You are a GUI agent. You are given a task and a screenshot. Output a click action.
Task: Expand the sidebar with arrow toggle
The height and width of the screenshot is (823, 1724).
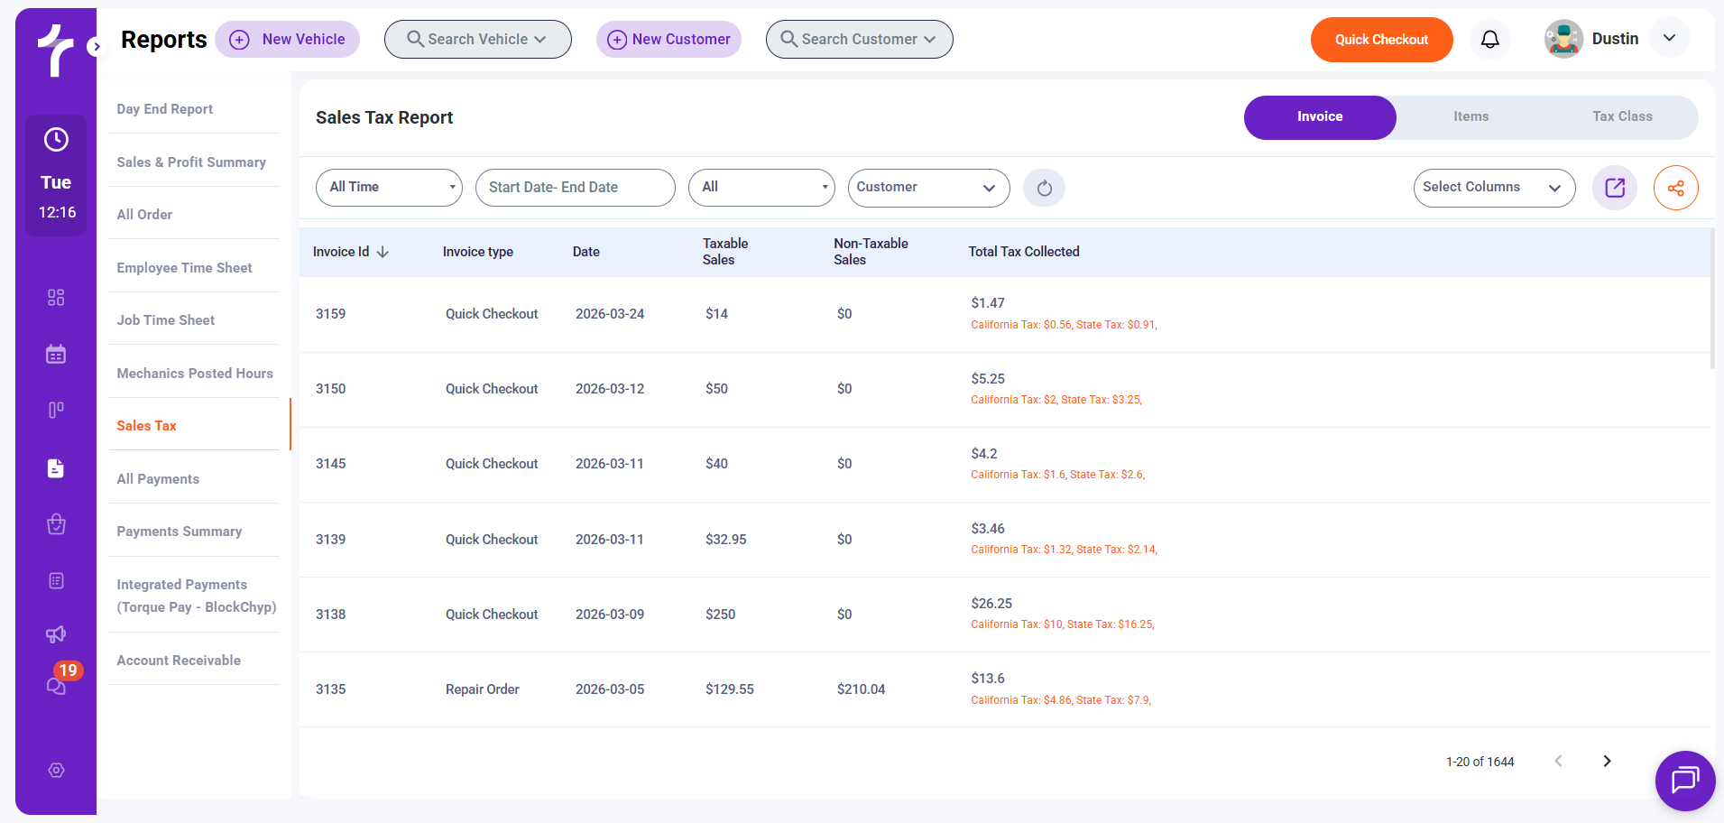click(95, 46)
